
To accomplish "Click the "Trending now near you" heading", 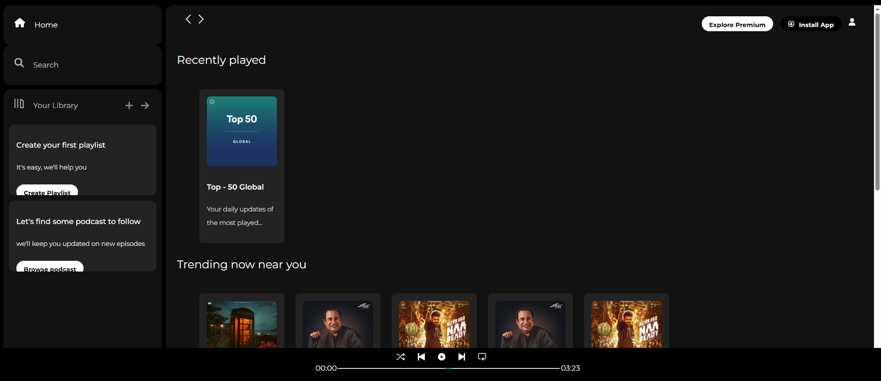I will [241, 265].
